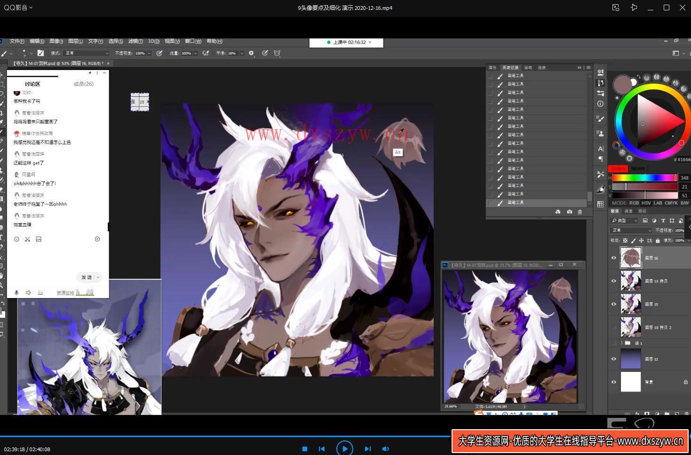Hide layer 图层 15
This screenshot has width=691, height=455.
(x=613, y=304)
